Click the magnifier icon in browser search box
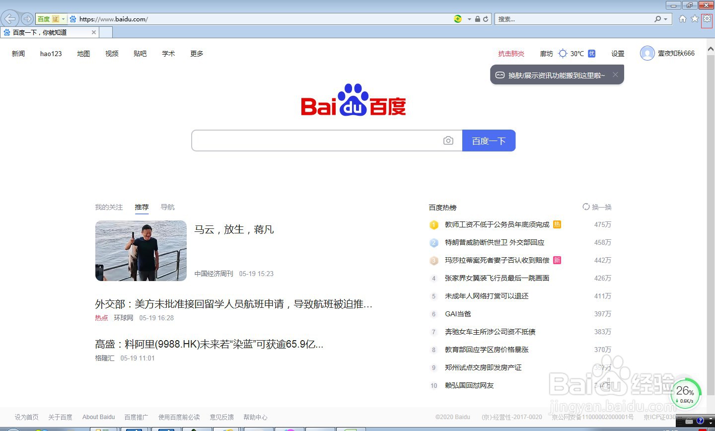This screenshot has width=715, height=431. tap(658, 19)
